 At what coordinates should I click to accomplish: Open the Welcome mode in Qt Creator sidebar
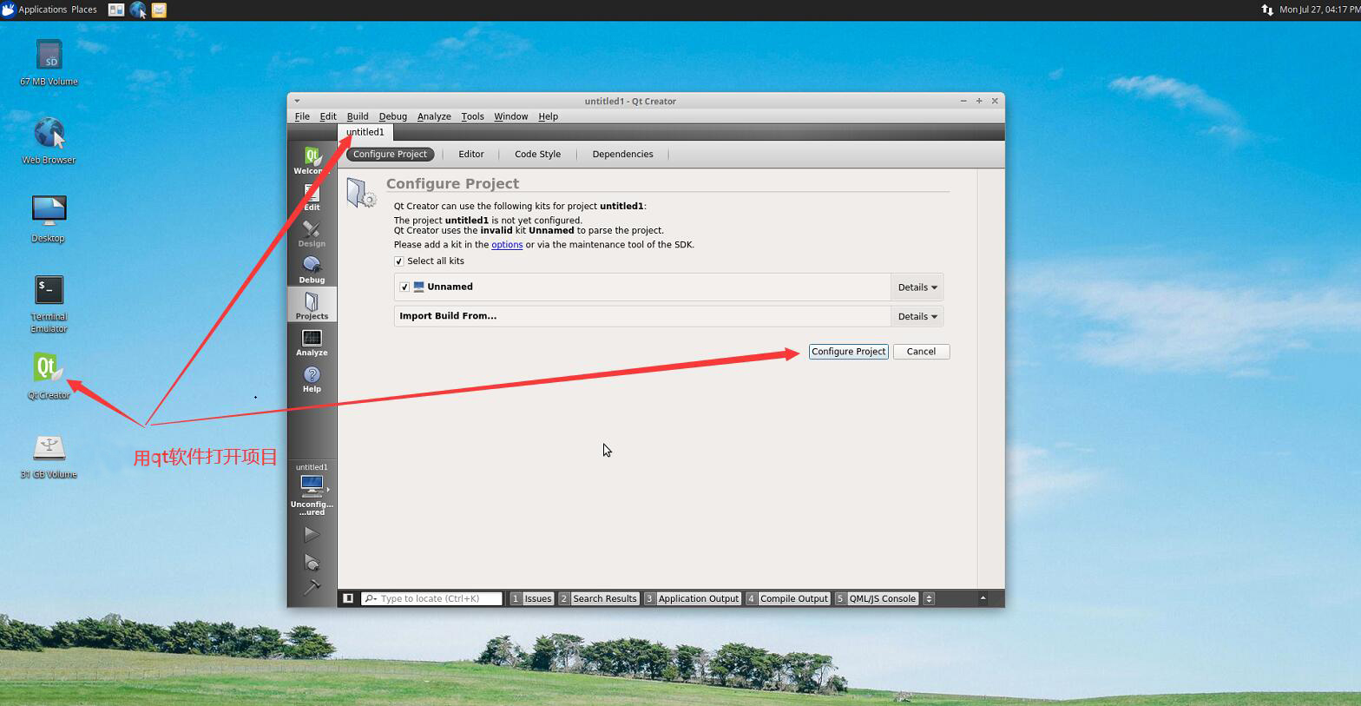point(312,160)
